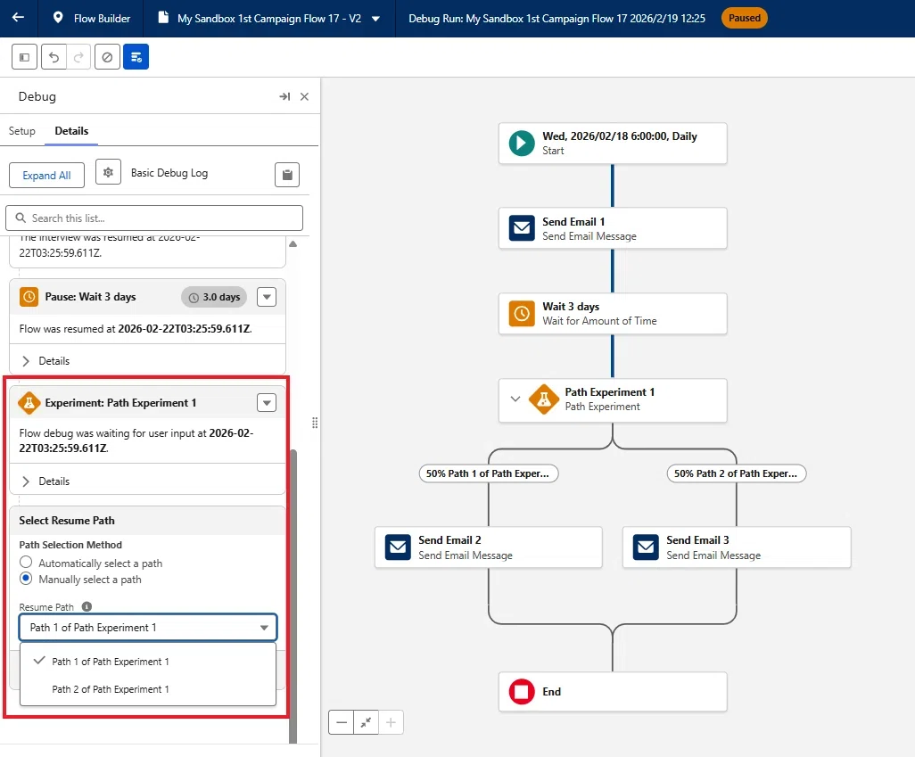This screenshot has width=915, height=757.
Task: Collapse the Pause: Wait 3 days entry
Action: (x=267, y=297)
